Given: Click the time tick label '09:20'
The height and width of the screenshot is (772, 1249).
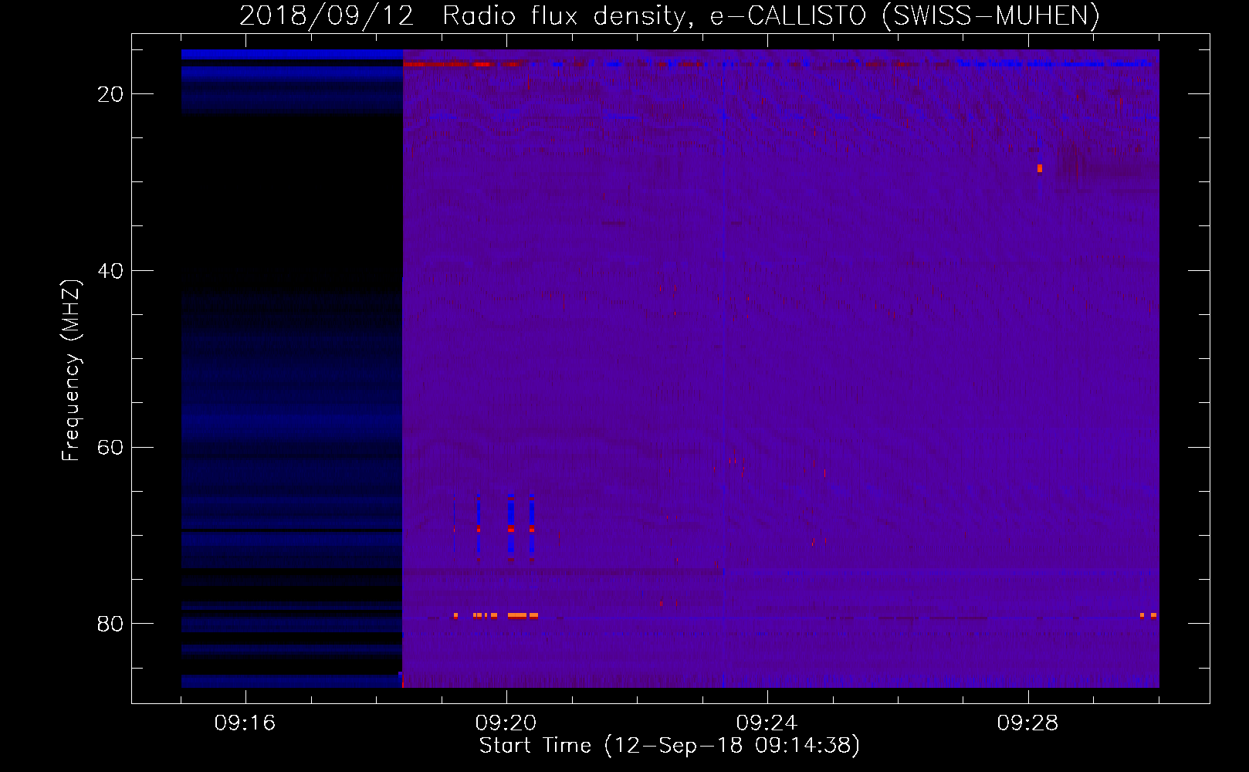Looking at the screenshot, I should pos(506,723).
